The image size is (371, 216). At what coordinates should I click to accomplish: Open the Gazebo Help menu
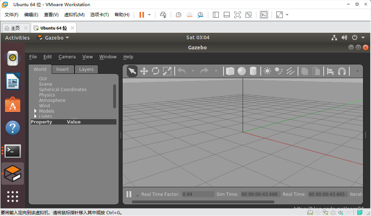(128, 57)
